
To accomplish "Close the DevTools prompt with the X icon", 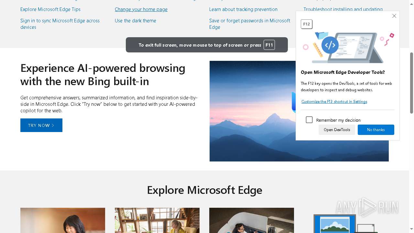I will 394,16.
